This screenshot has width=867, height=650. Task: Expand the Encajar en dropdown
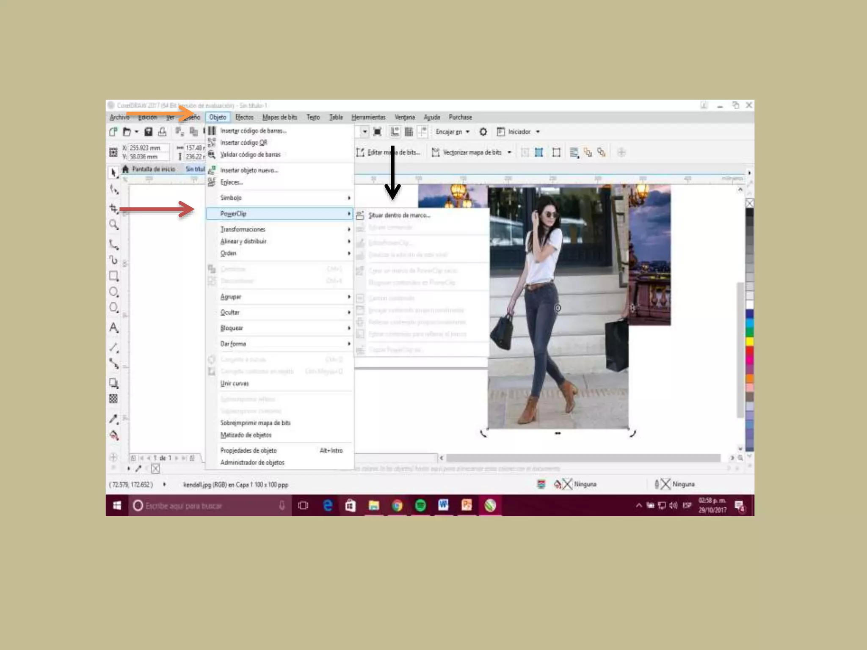point(468,132)
